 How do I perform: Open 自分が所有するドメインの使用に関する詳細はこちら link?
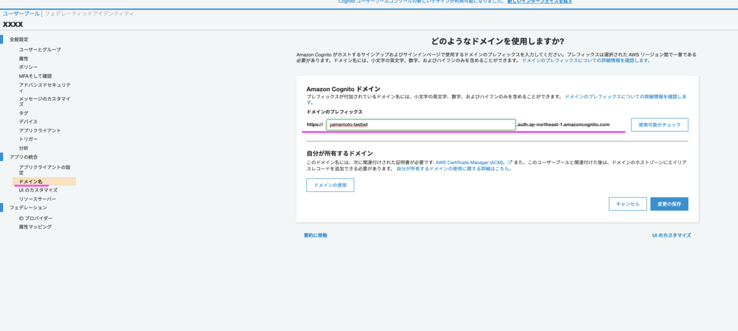454,168
